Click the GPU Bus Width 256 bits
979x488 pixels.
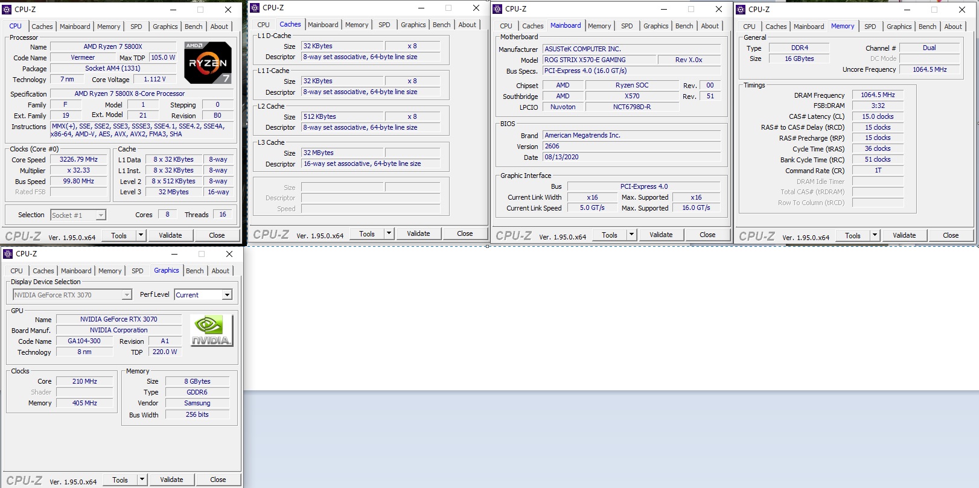(197, 414)
